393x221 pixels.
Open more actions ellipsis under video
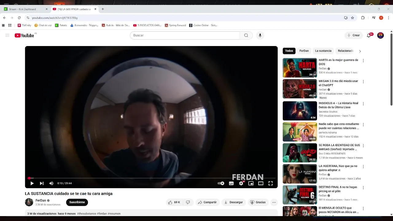click(274, 202)
